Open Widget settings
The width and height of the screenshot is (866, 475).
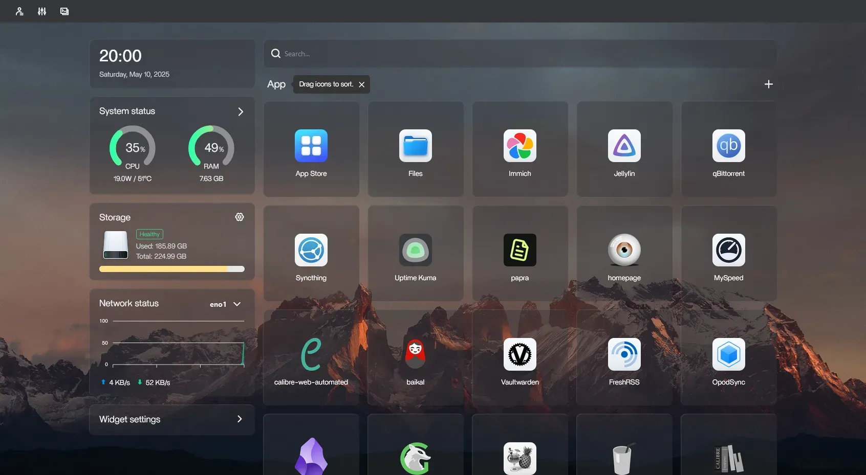pyautogui.click(x=172, y=420)
